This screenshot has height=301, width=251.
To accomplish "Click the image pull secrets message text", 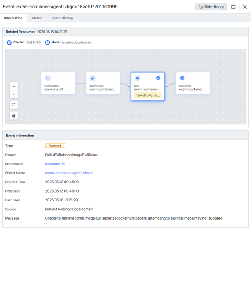I will [134, 218].
